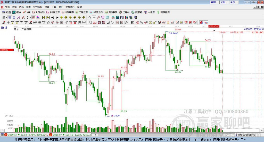Open the 文件 menu

point(7,7)
